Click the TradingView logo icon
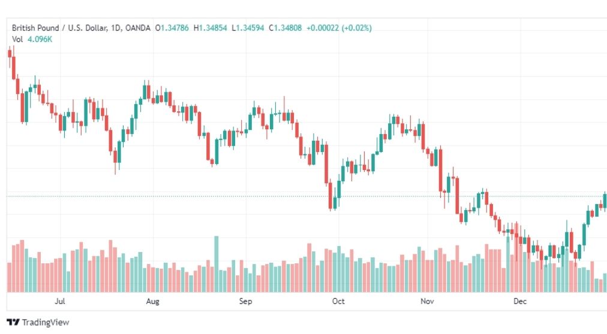607x334 pixels. coord(13,322)
